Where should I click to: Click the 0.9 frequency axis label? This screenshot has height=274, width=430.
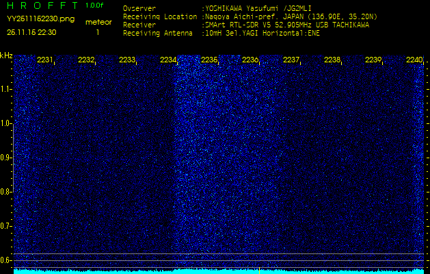click(5, 158)
